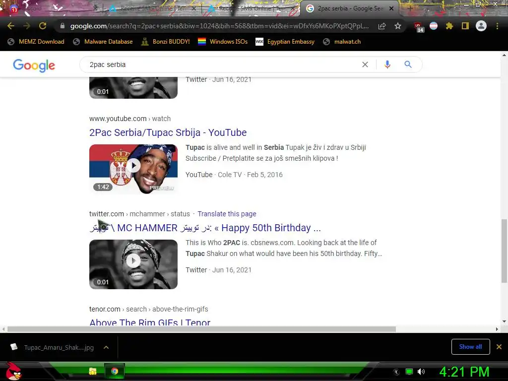
Task: Click the scroll up arrow on page
Action: click(x=504, y=55)
